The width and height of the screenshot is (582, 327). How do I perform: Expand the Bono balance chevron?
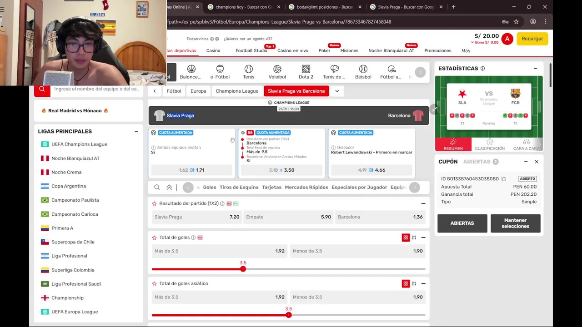[472, 43]
